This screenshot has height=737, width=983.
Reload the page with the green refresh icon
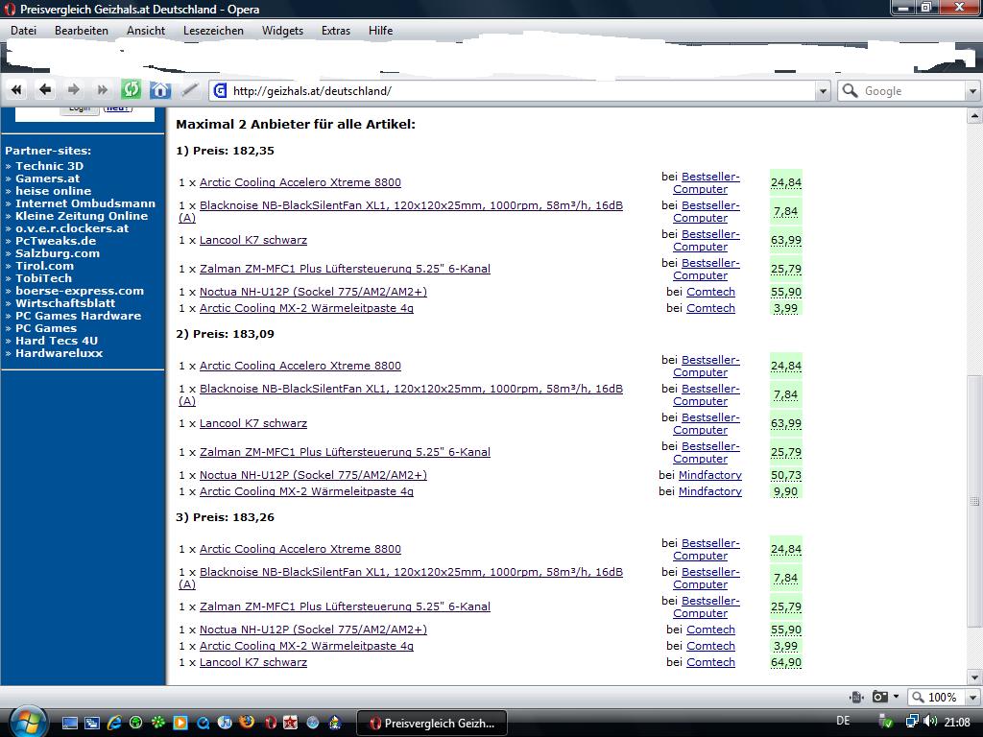pos(131,89)
